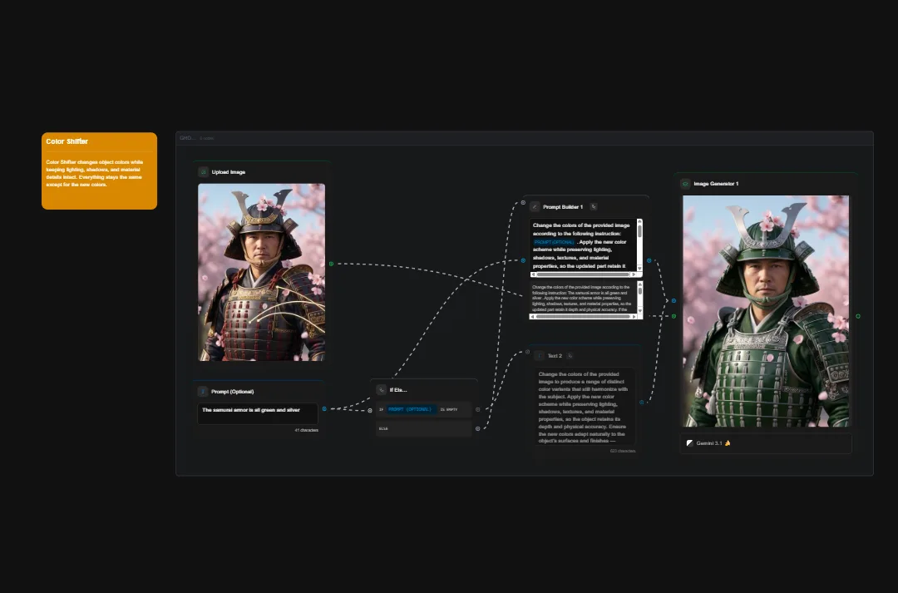Click the ELSE row output connector
Image resolution: width=898 pixels, height=593 pixels.
coord(477,428)
